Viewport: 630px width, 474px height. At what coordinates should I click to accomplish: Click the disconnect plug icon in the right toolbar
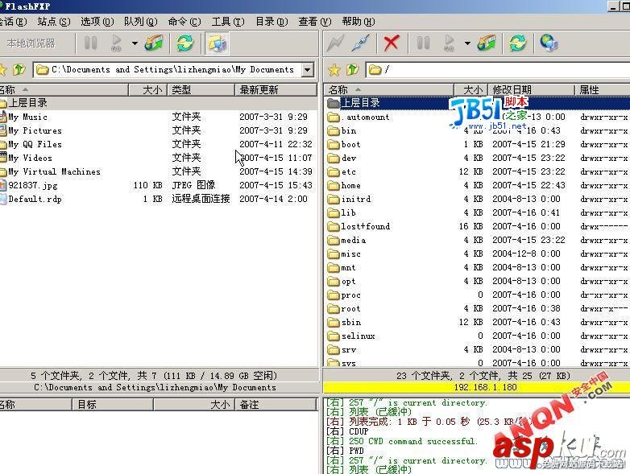pos(360,43)
